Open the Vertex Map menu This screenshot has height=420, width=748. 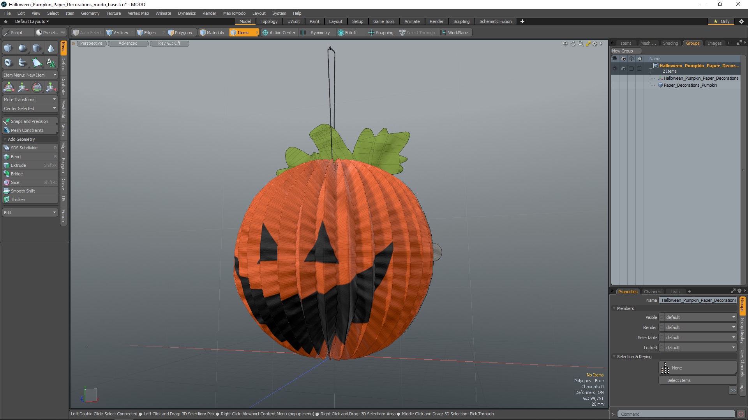tap(138, 13)
